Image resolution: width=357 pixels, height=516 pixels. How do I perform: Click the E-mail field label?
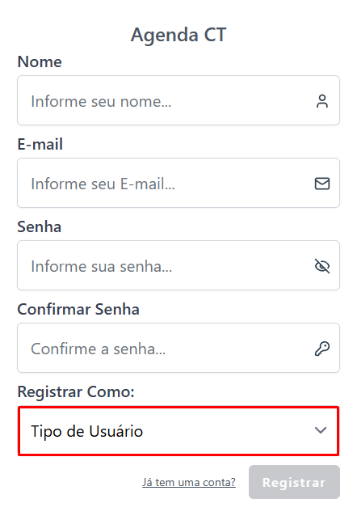coord(40,144)
